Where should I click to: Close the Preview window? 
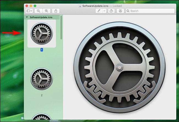tap(27, 6)
